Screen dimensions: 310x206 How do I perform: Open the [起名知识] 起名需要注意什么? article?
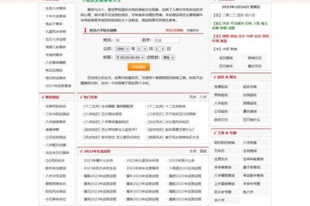[171, 129]
